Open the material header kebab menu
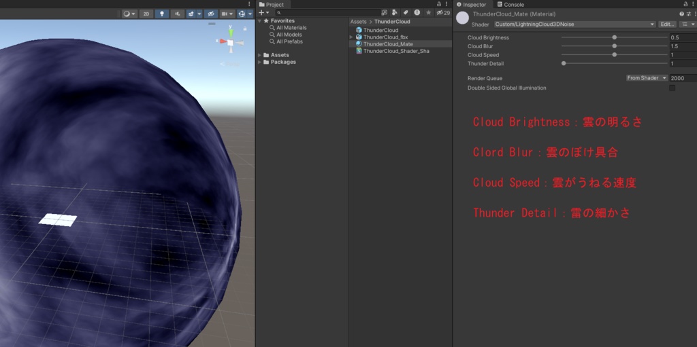Screen dimensions: 697x347 point(694,14)
